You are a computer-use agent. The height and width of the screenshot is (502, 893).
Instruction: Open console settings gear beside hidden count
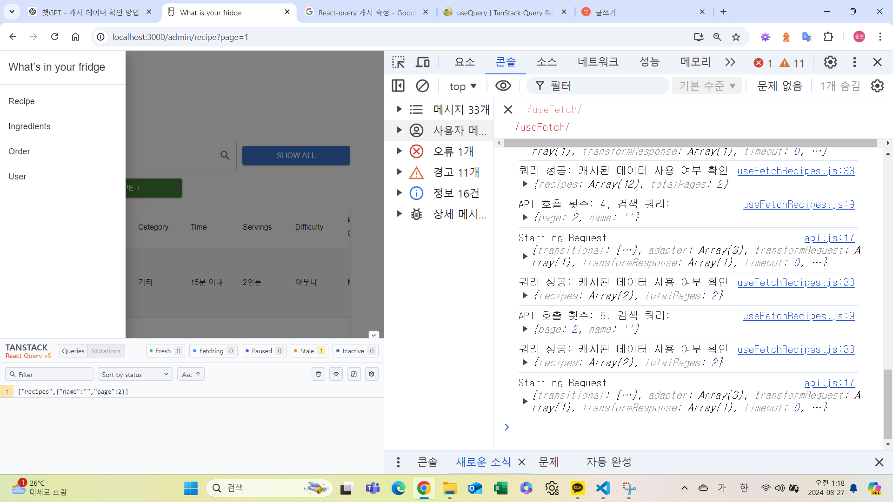(x=877, y=86)
